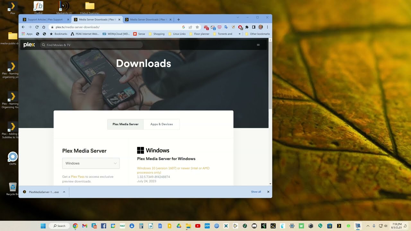
Task: Open the Windows Start menu
Action: [x=43, y=226]
